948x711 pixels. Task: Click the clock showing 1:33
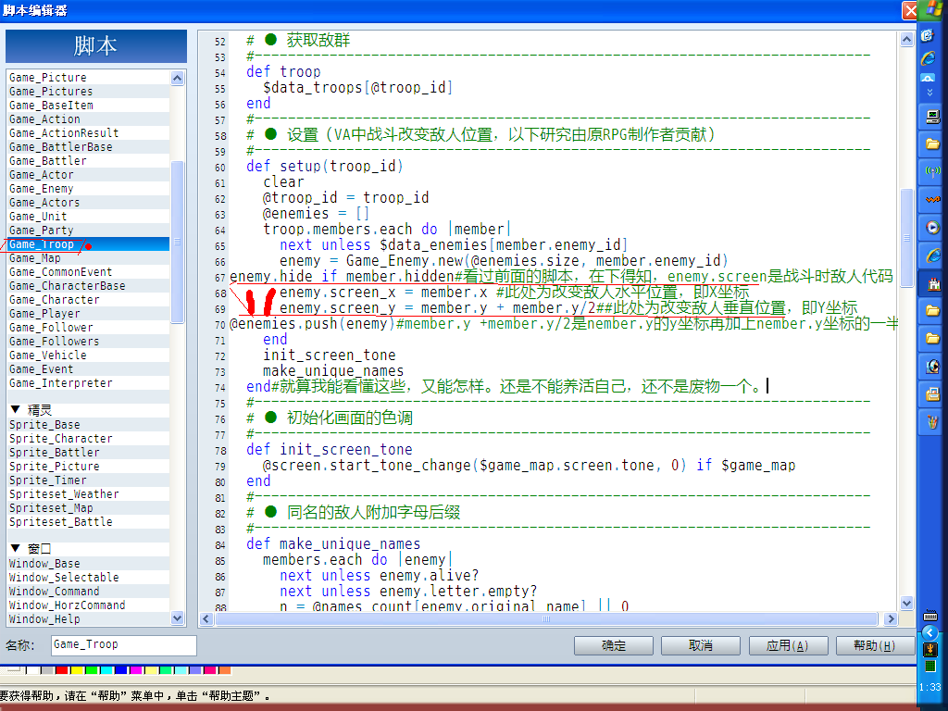[930, 688]
